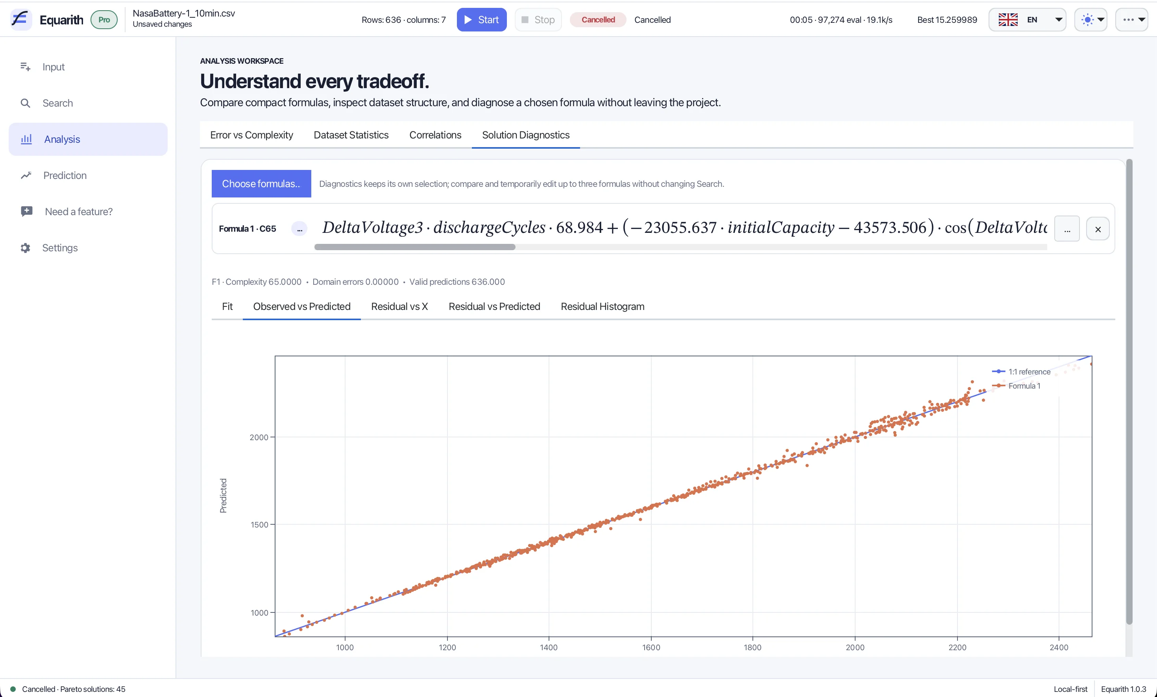Screen dimensions: 1157x697
Task: Click the Equarith 1.0.3 version label
Action: point(1123,689)
